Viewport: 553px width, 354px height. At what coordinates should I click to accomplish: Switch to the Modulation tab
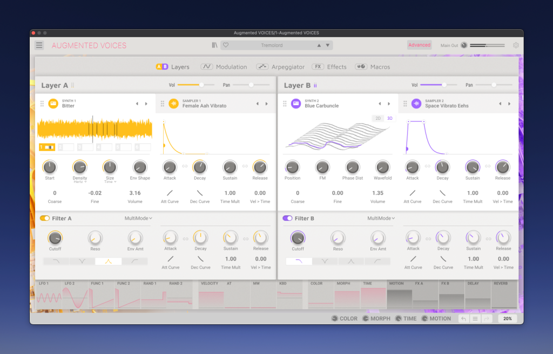tap(224, 67)
